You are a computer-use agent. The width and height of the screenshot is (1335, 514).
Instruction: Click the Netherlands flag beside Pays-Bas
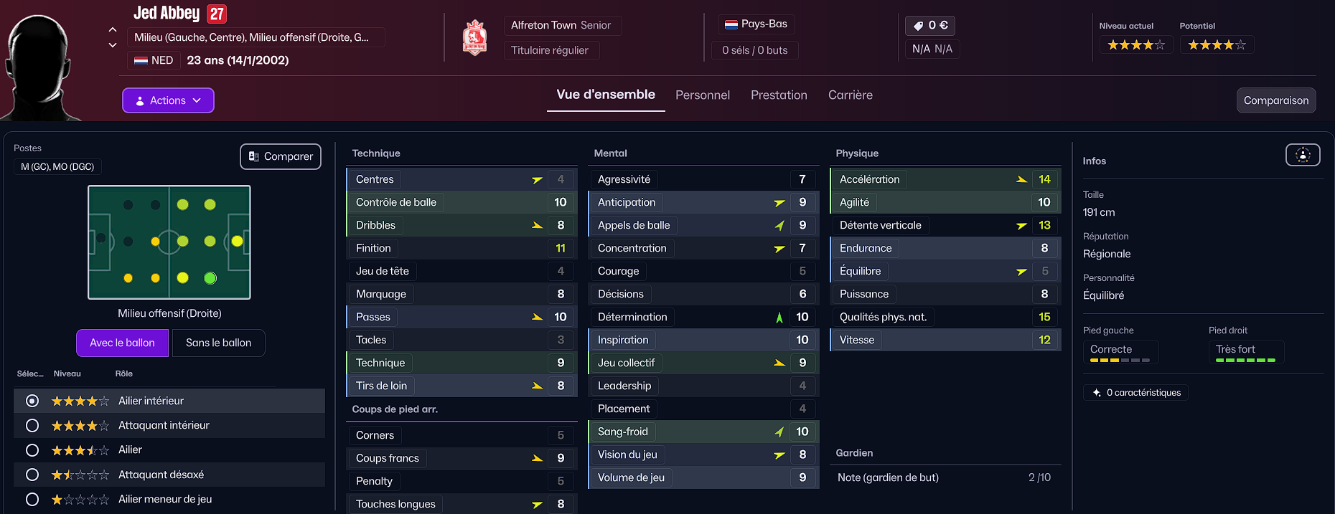tap(731, 24)
